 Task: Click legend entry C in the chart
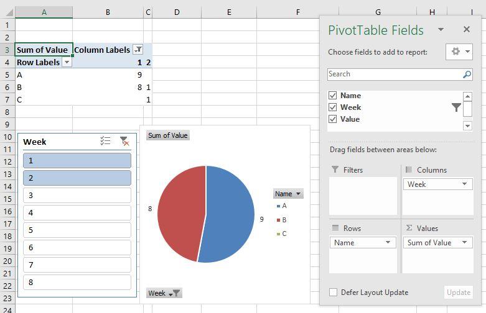(x=282, y=234)
